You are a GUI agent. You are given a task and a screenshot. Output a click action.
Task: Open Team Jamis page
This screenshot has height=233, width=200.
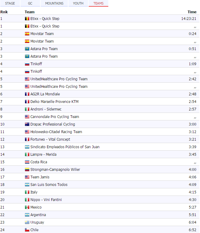coord(40,177)
